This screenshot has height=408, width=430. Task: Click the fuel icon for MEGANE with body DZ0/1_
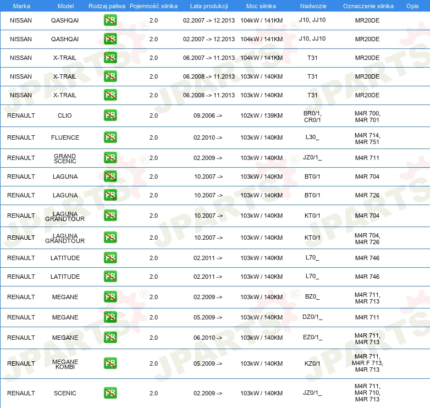[x=110, y=317]
